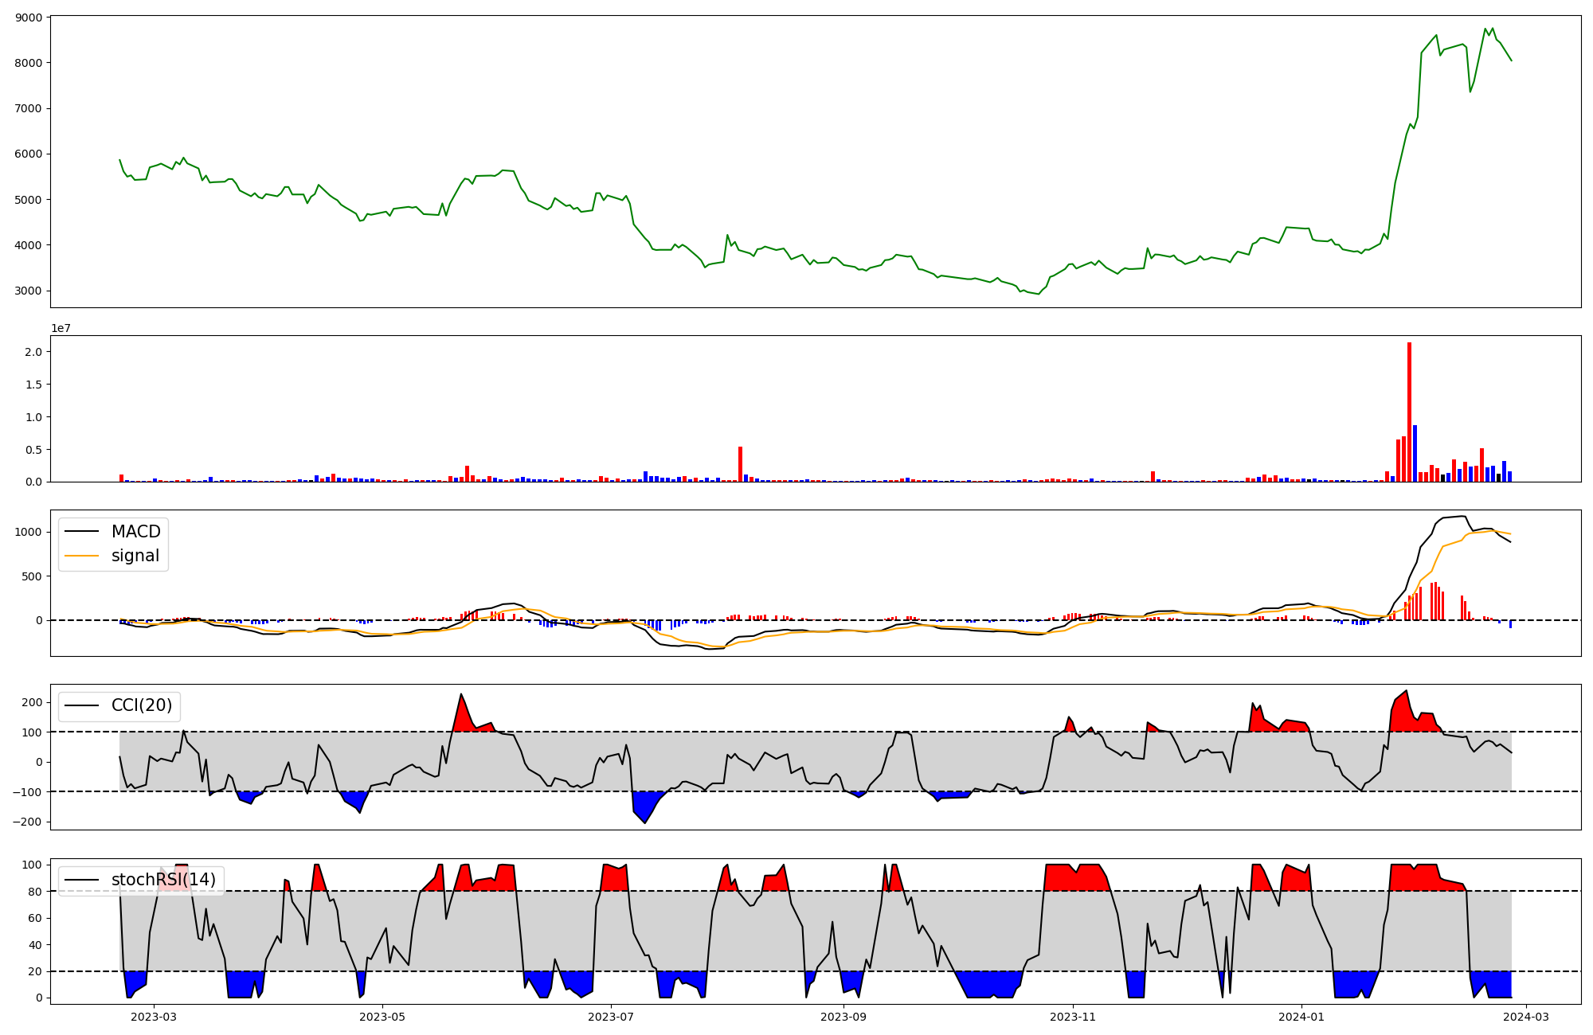
Task: Click the 7000 price axis label
Action: [x=29, y=108]
